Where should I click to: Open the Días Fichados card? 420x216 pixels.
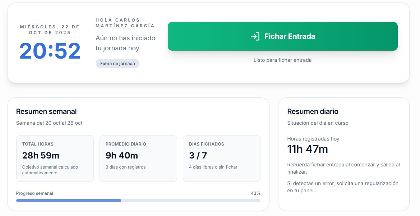click(x=221, y=158)
